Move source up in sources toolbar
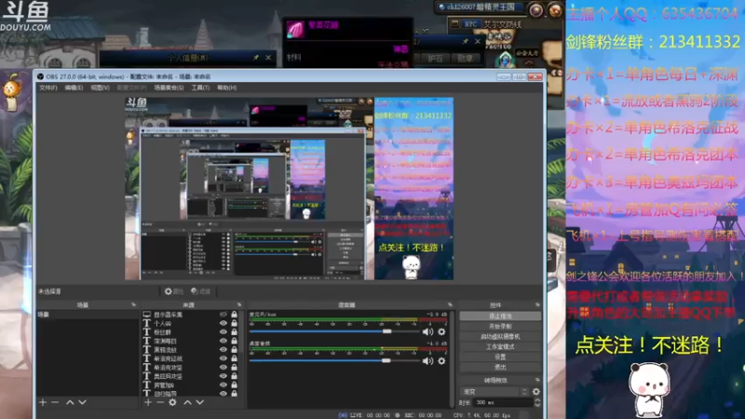This screenshot has width=745, height=419. tap(187, 402)
